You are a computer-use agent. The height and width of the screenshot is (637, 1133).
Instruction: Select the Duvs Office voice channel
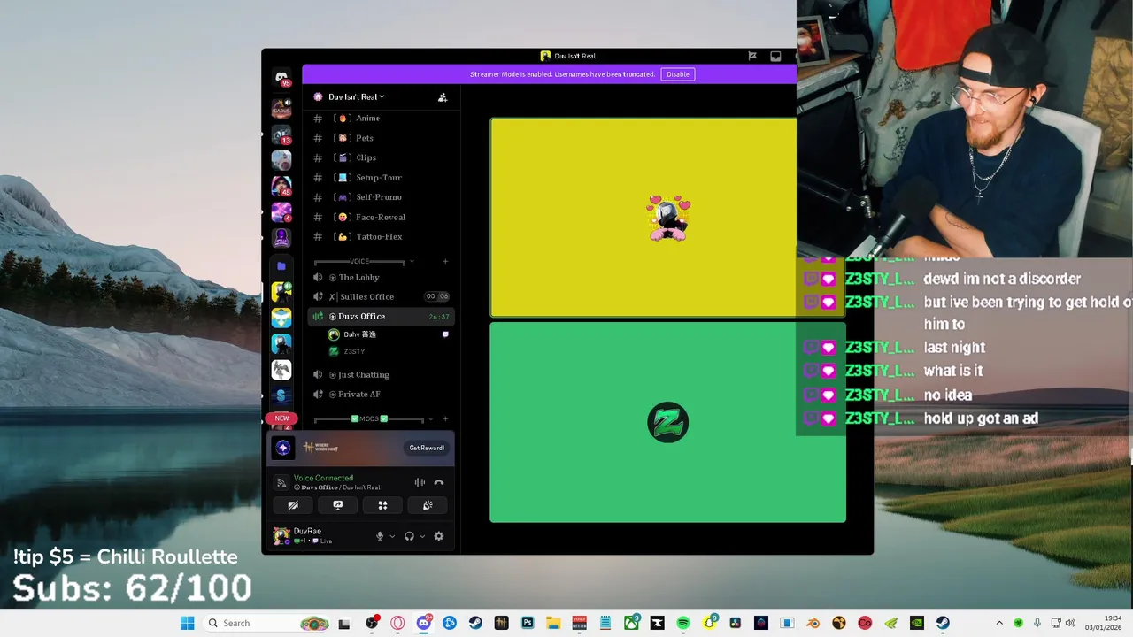tap(382, 316)
